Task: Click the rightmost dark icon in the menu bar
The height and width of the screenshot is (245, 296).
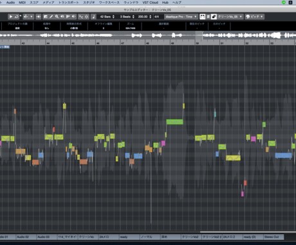Action: 291,3
